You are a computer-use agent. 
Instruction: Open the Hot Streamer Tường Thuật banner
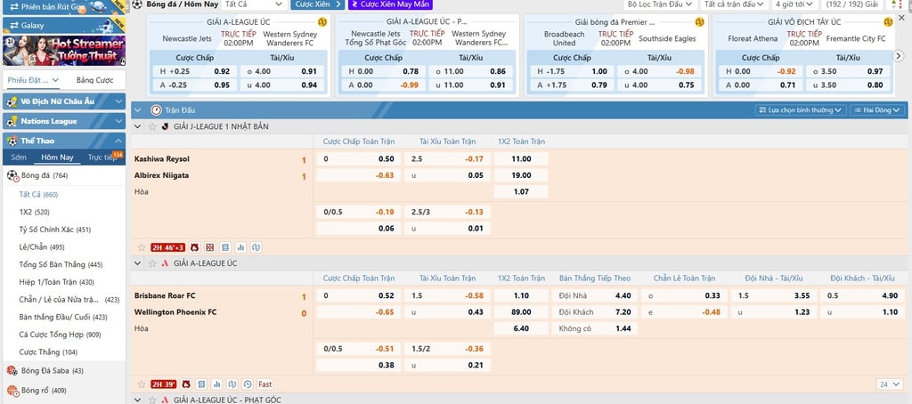coord(64,51)
